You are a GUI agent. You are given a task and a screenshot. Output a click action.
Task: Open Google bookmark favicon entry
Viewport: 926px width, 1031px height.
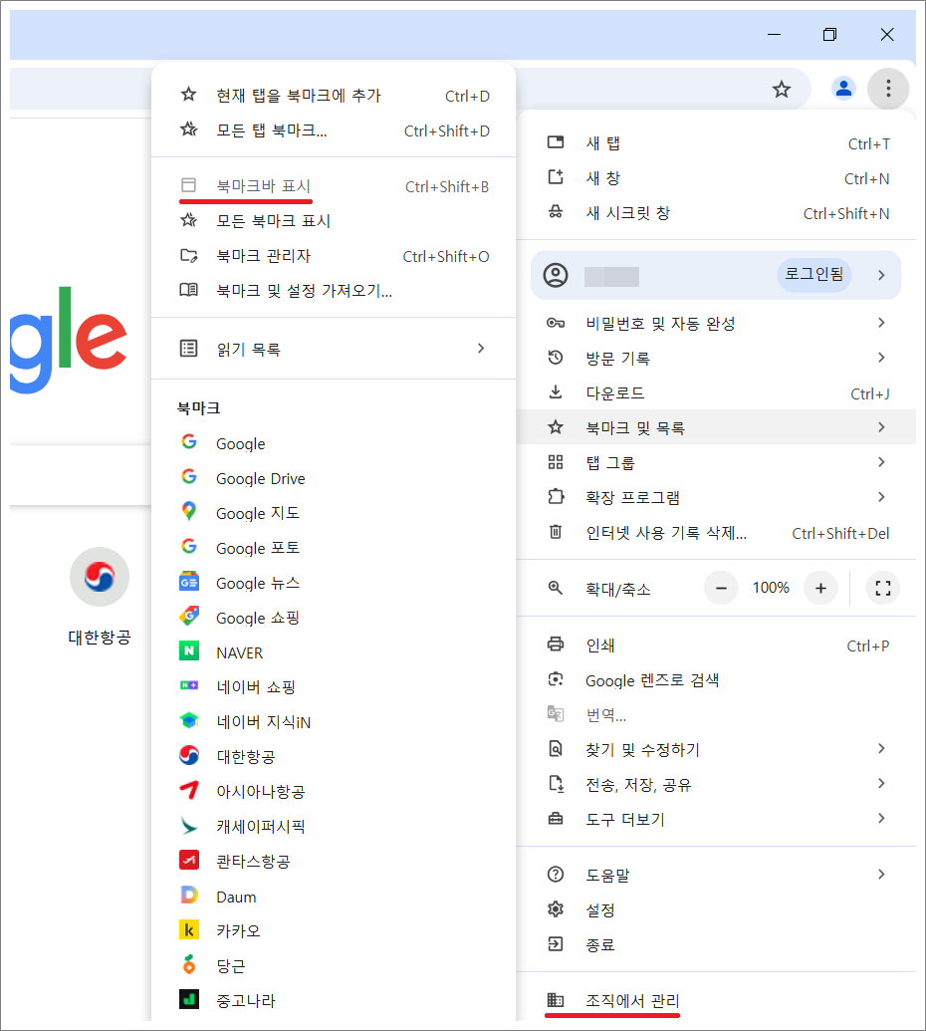pyautogui.click(x=334, y=443)
